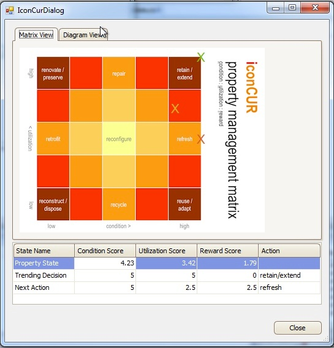Select the Next Action row
This screenshot has width=334, height=348.
tap(167, 287)
